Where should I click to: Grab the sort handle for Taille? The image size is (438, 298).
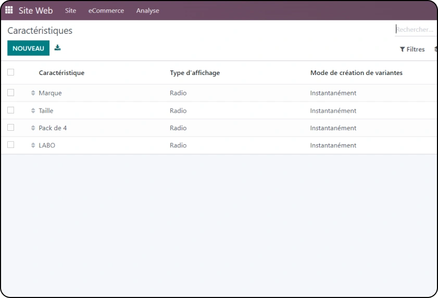(x=33, y=110)
